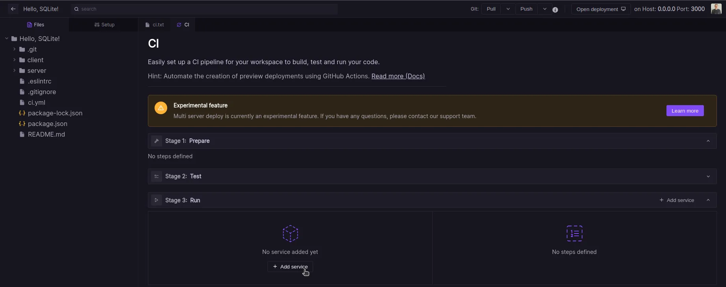Switch to the Setup tab
726x287 pixels.
pyautogui.click(x=104, y=24)
